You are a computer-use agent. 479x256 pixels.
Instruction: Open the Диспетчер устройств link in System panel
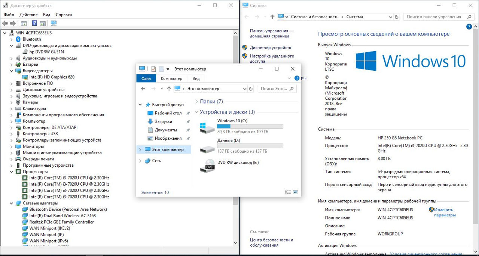point(270,48)
